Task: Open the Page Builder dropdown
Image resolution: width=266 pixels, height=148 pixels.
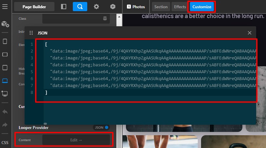Action: [x=34, y=7]
